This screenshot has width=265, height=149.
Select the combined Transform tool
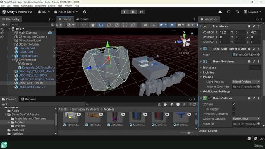click(x=133, y=25)
